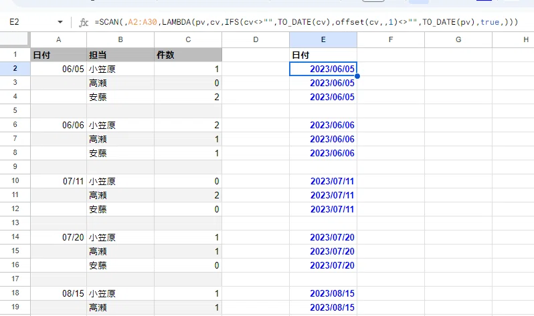The height and width of the screenshot is (316, 534).
Task: Select cell A10 with 07/11
Action: click(59, 181)
